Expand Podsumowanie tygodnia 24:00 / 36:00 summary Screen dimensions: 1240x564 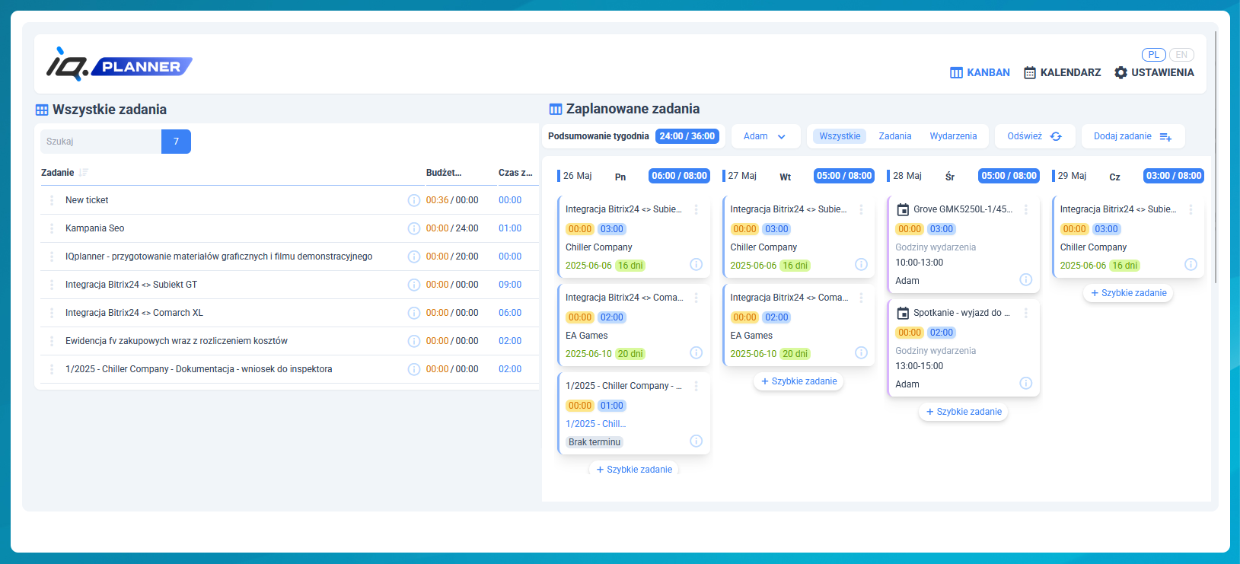click(x=632, y=136)
